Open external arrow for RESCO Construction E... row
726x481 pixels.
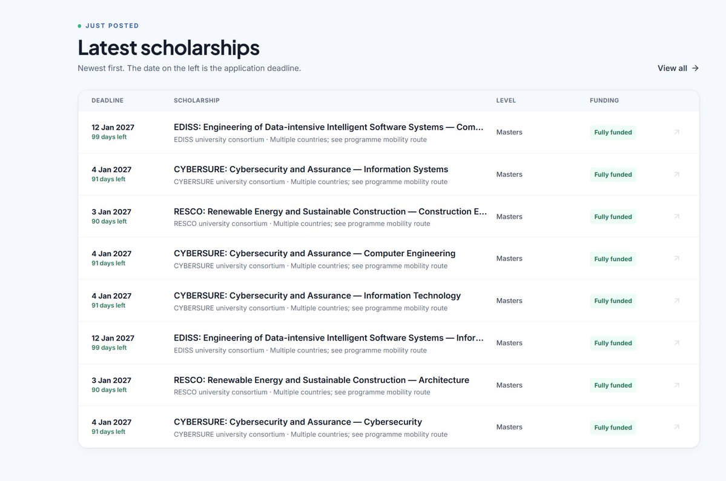pyautogui.click(x=676, y=216)
